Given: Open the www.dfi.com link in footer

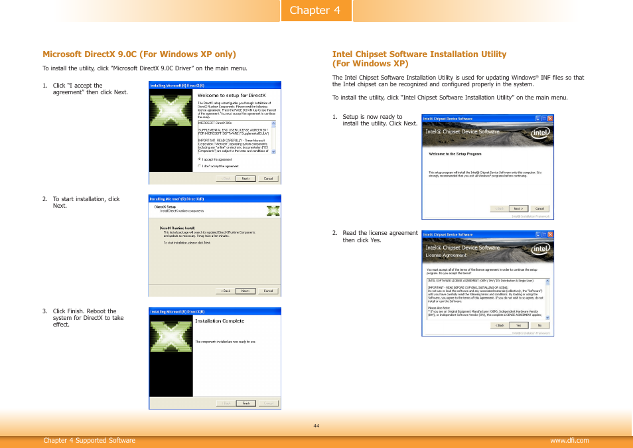Looking at the screenshot, I should (569, 440).
